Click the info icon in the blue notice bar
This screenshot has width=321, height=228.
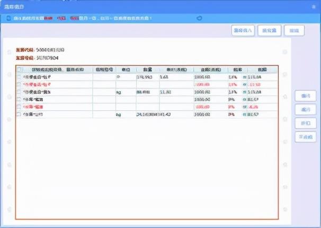[x=9, y=18]
